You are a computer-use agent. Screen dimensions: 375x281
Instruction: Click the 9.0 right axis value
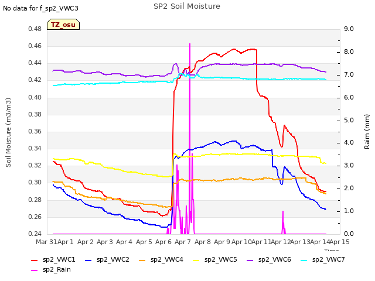(349, 29)
